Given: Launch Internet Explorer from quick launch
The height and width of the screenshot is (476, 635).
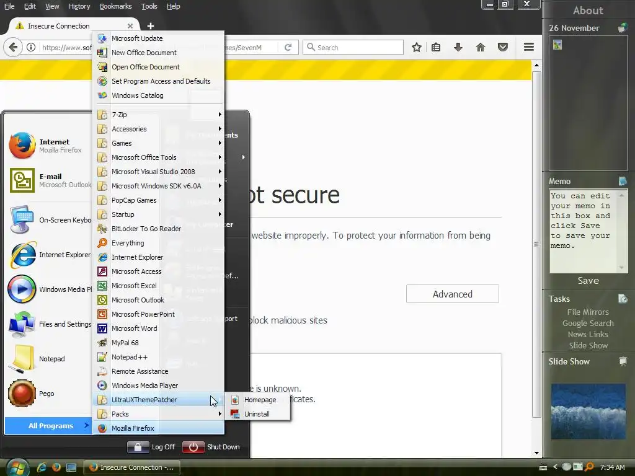Looking at the screenshot, I should 42,467.
